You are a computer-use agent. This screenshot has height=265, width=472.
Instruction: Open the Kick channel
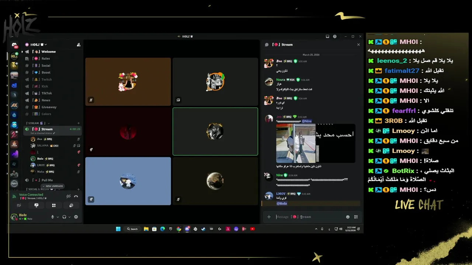(x=52, y=86)
